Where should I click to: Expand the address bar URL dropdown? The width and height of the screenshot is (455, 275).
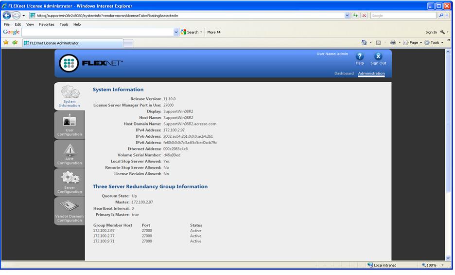pyautogui.click(x=347, y=16)
